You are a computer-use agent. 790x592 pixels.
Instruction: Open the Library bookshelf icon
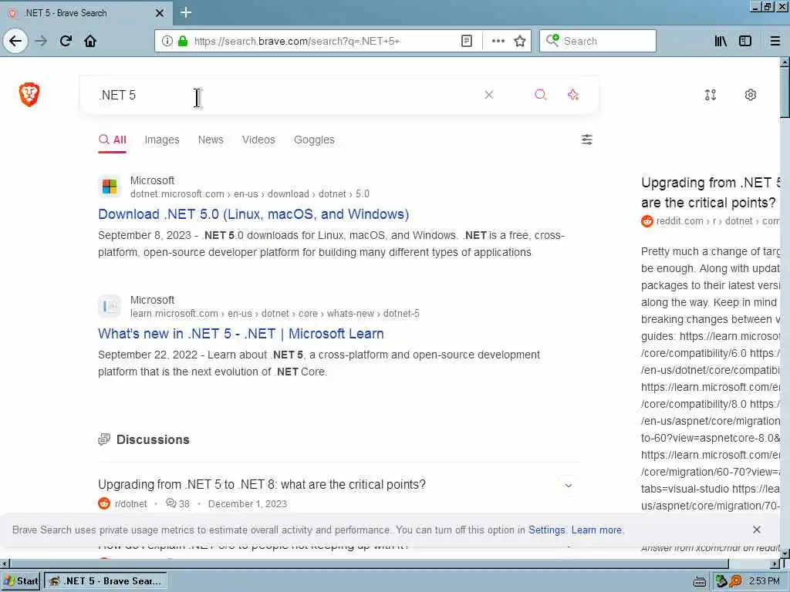721,41
